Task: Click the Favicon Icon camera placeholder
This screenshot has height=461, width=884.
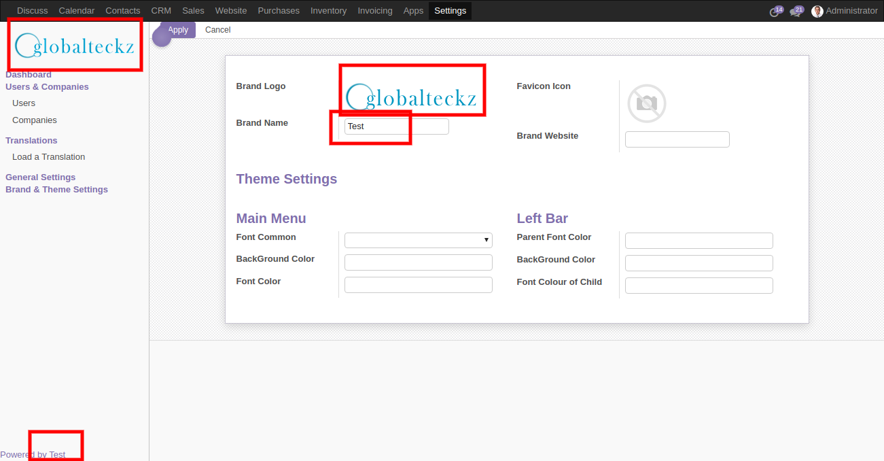Action: coord(647,103)
